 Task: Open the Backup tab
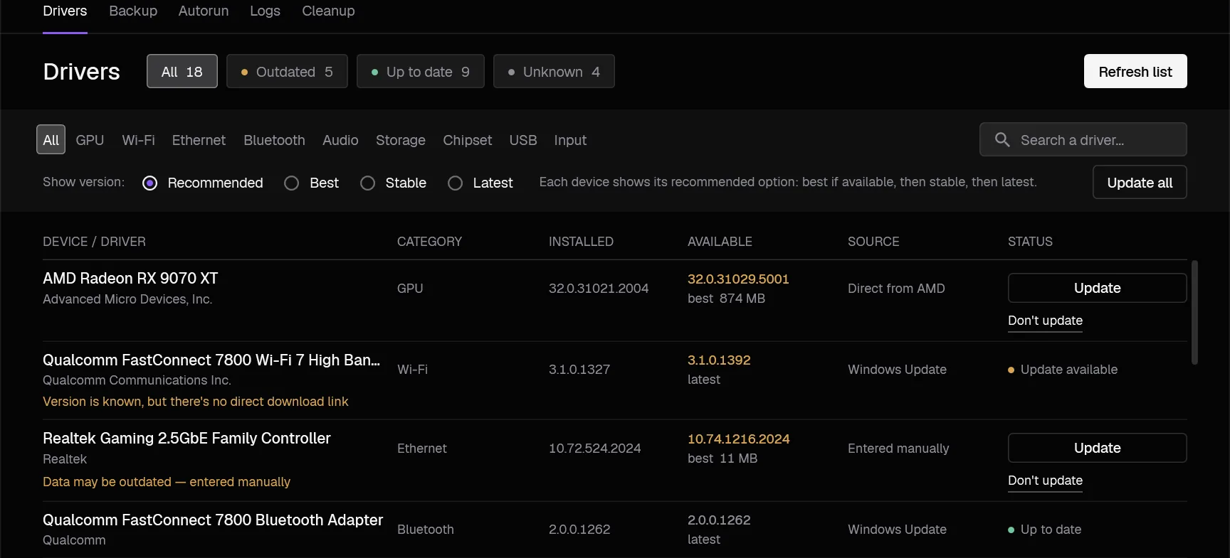click(133, 11)
